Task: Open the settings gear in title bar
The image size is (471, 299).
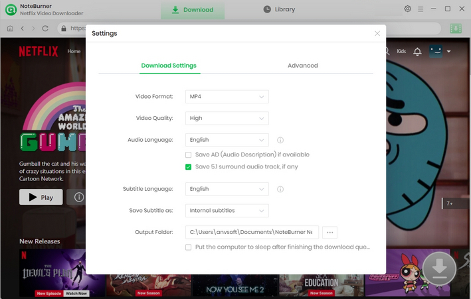Action: coord(408,9)
